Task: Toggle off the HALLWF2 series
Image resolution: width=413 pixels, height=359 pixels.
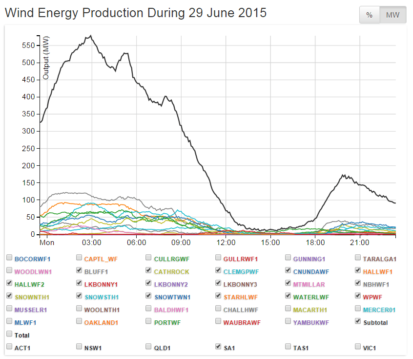Action: tap(9, 283)
